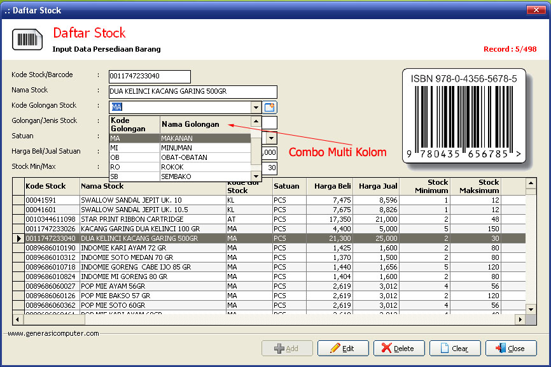Click the Close button with door icon
551x367 pixels.
(510, 349)
